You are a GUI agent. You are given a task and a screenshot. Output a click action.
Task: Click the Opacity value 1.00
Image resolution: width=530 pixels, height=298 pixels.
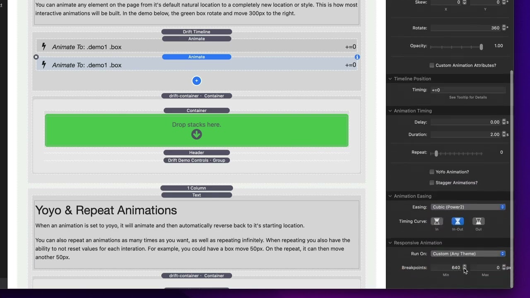[x=499, y=46]
